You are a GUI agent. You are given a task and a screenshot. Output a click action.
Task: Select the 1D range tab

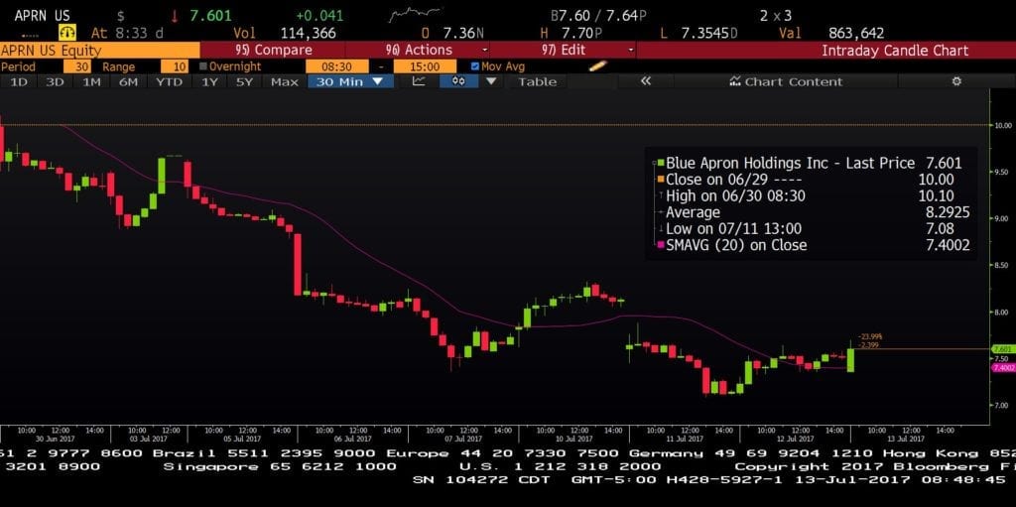tap(19, 81)
